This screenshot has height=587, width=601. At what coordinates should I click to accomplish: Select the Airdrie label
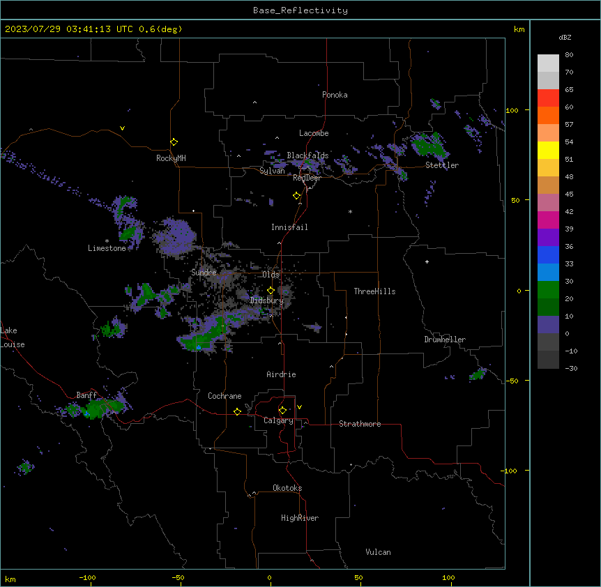click(282, 374)
